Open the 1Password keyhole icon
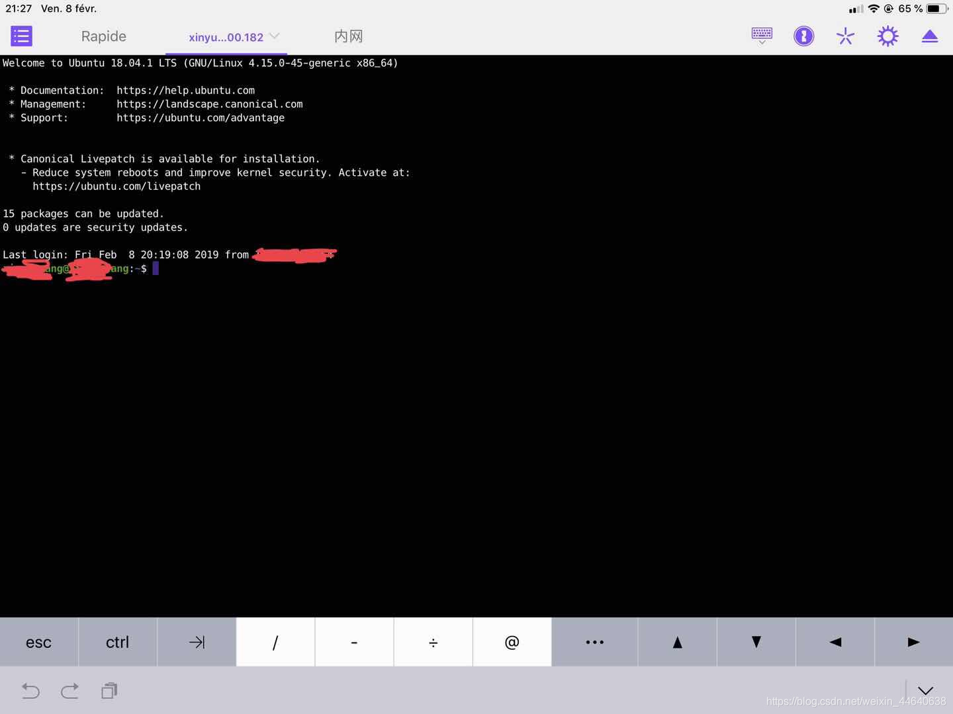The height and width of the screenshot is (714, 953). [803, 36]
